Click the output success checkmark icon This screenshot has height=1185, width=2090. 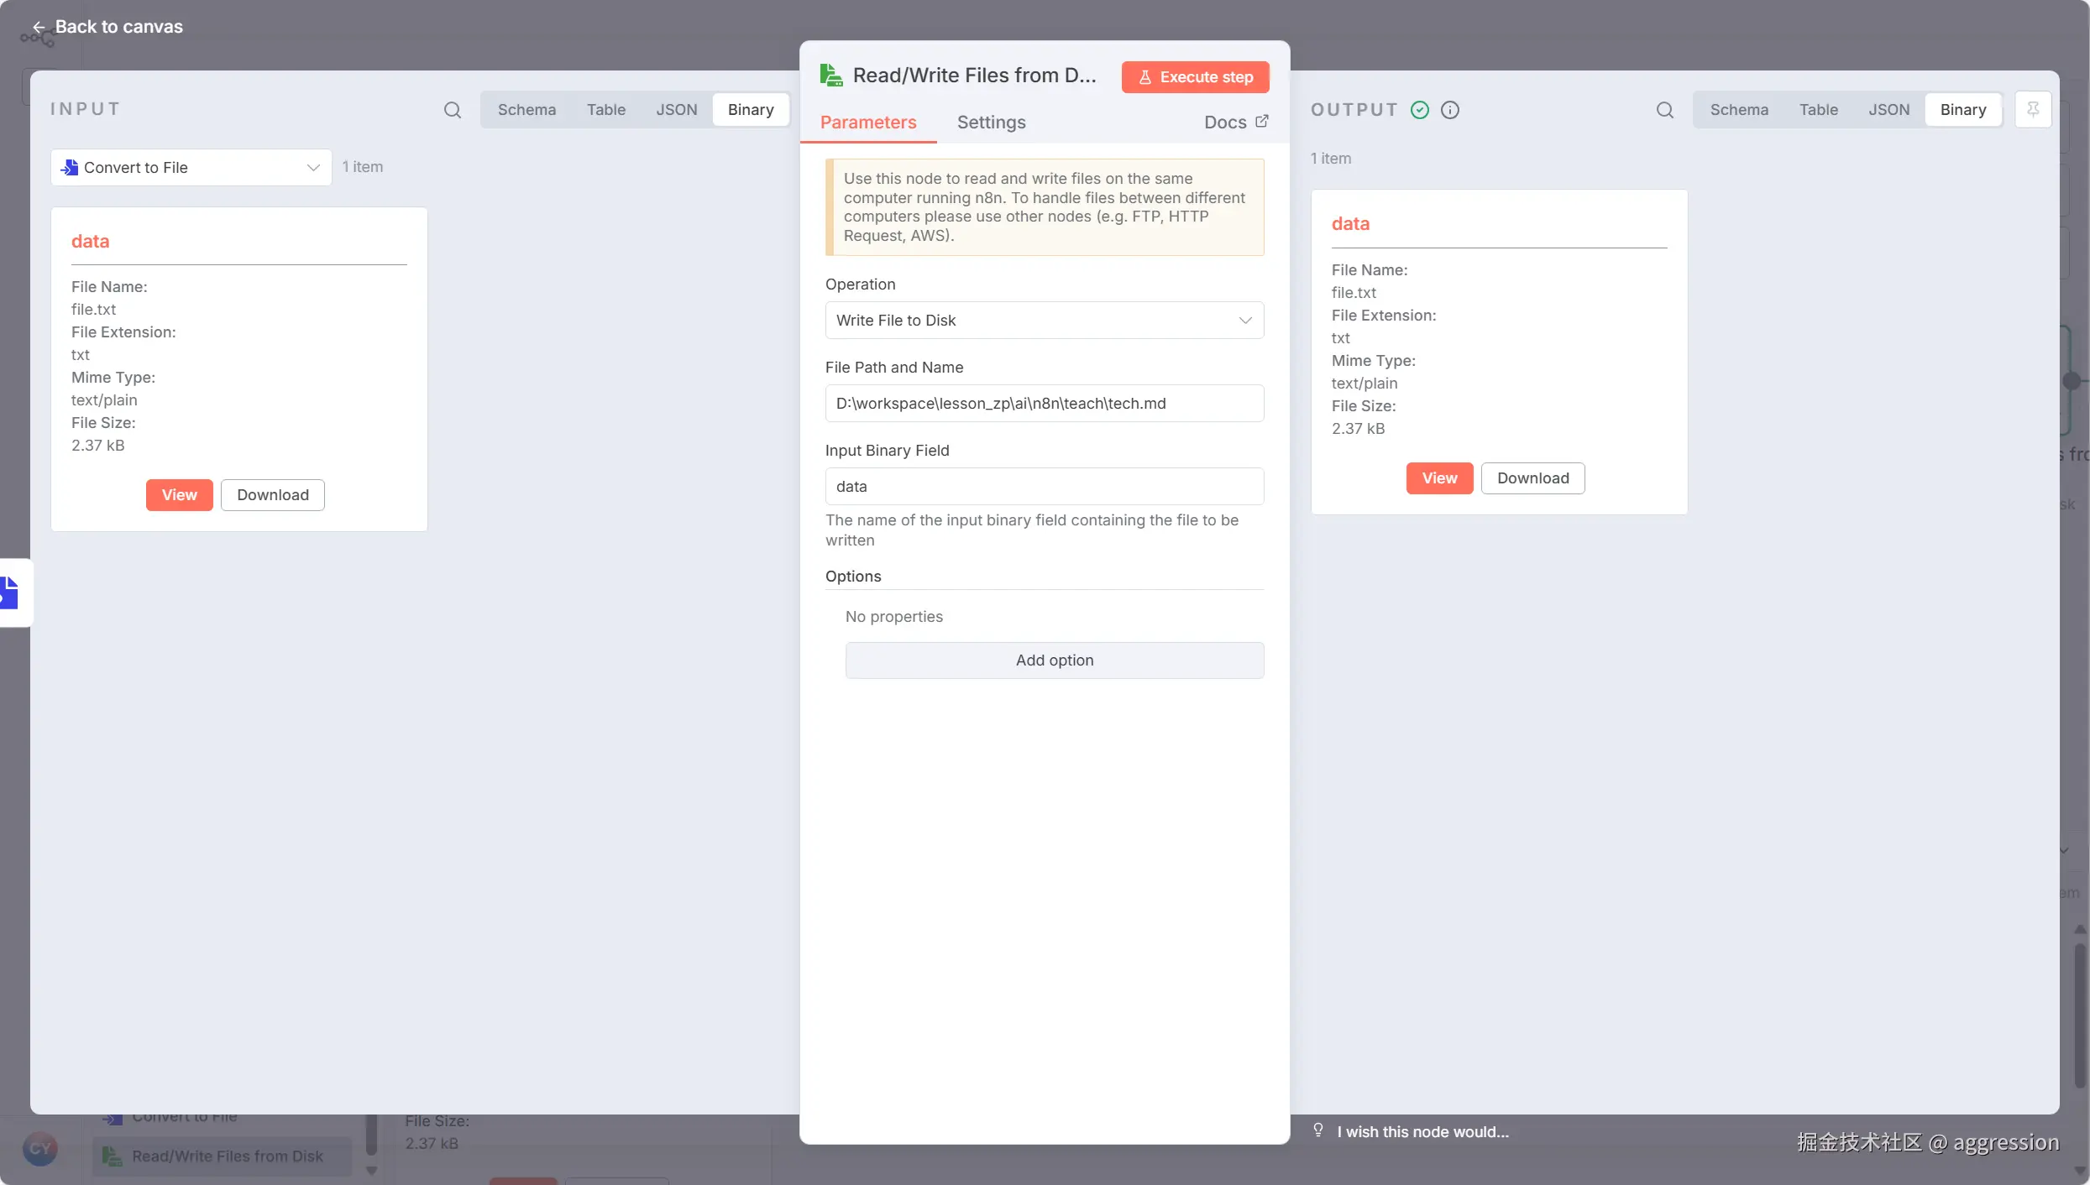point(1420,110)
